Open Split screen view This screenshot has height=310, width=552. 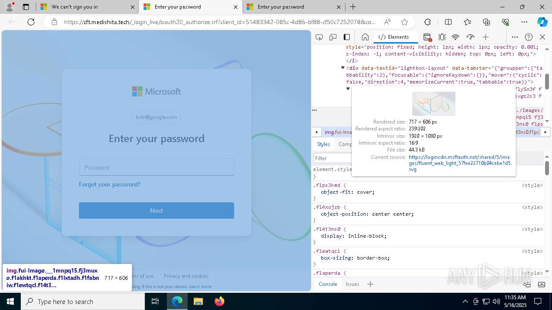click(448, 22)
